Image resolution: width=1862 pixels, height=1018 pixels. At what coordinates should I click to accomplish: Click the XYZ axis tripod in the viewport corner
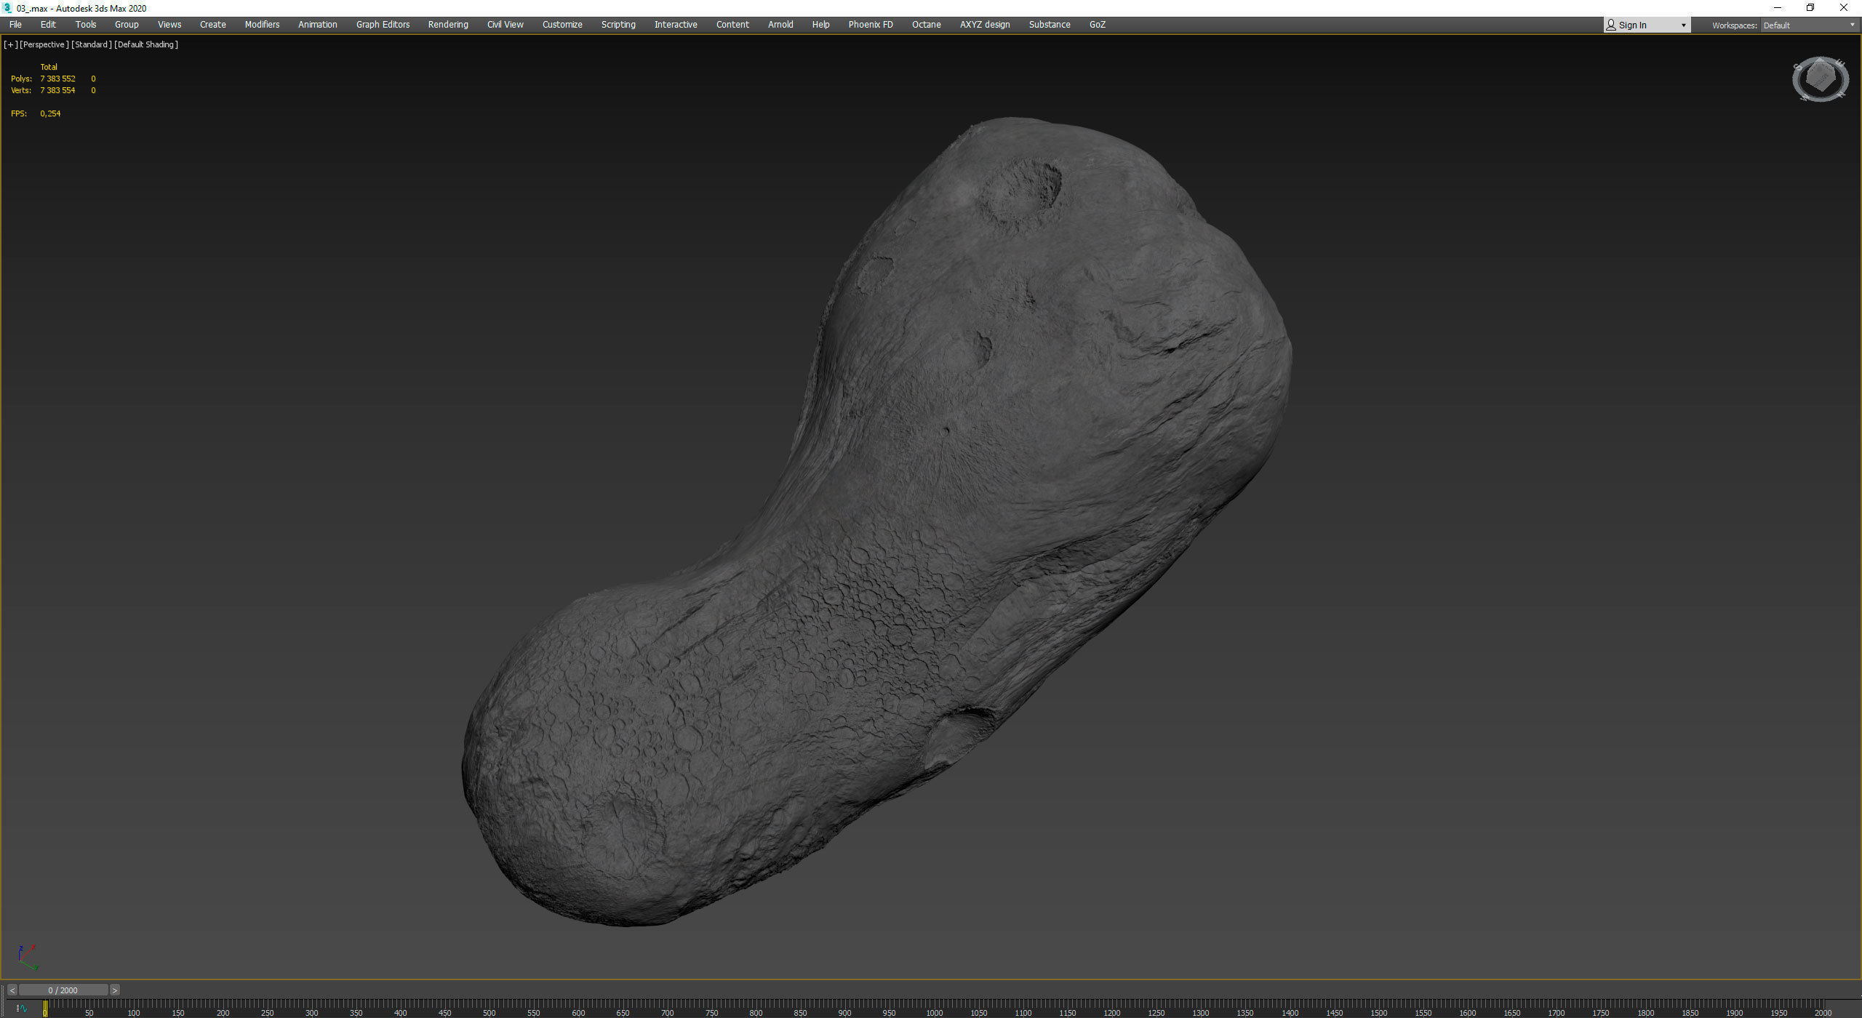click(x=27, y=958)
